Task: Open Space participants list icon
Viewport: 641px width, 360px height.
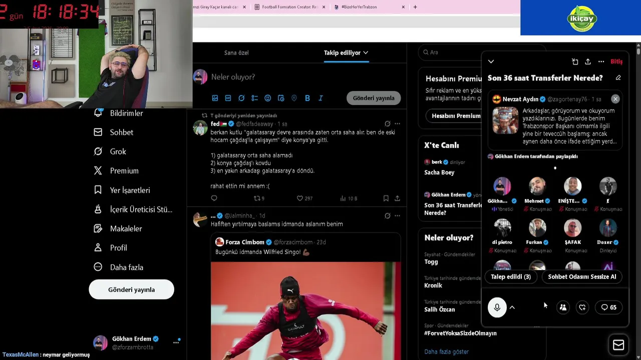Action: (x=563, y=307)
